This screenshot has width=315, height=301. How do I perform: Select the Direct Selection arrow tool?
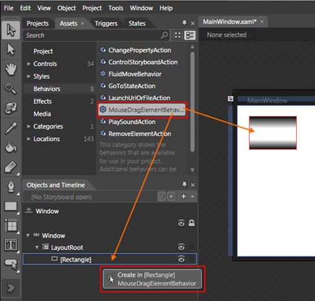11,50
